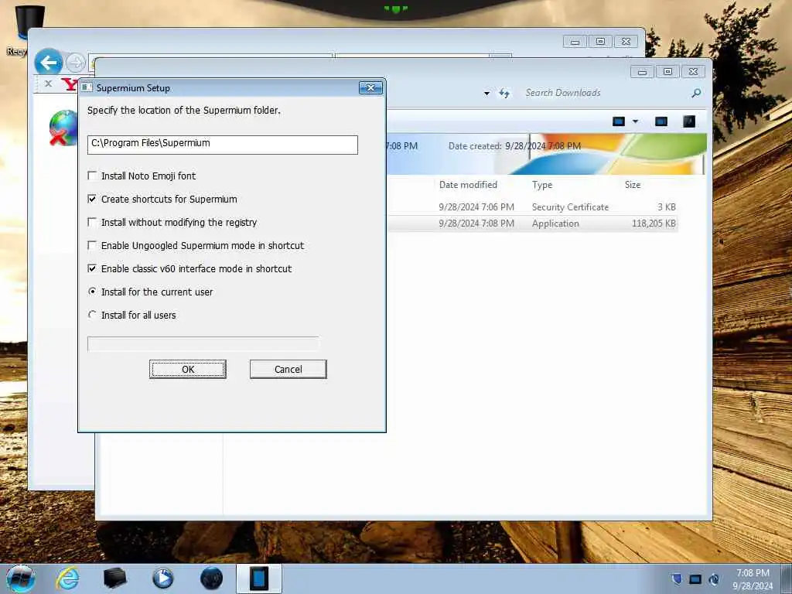Click the Supermium Setup title bar icon
The image size is (792, 594).
point(87,88)
